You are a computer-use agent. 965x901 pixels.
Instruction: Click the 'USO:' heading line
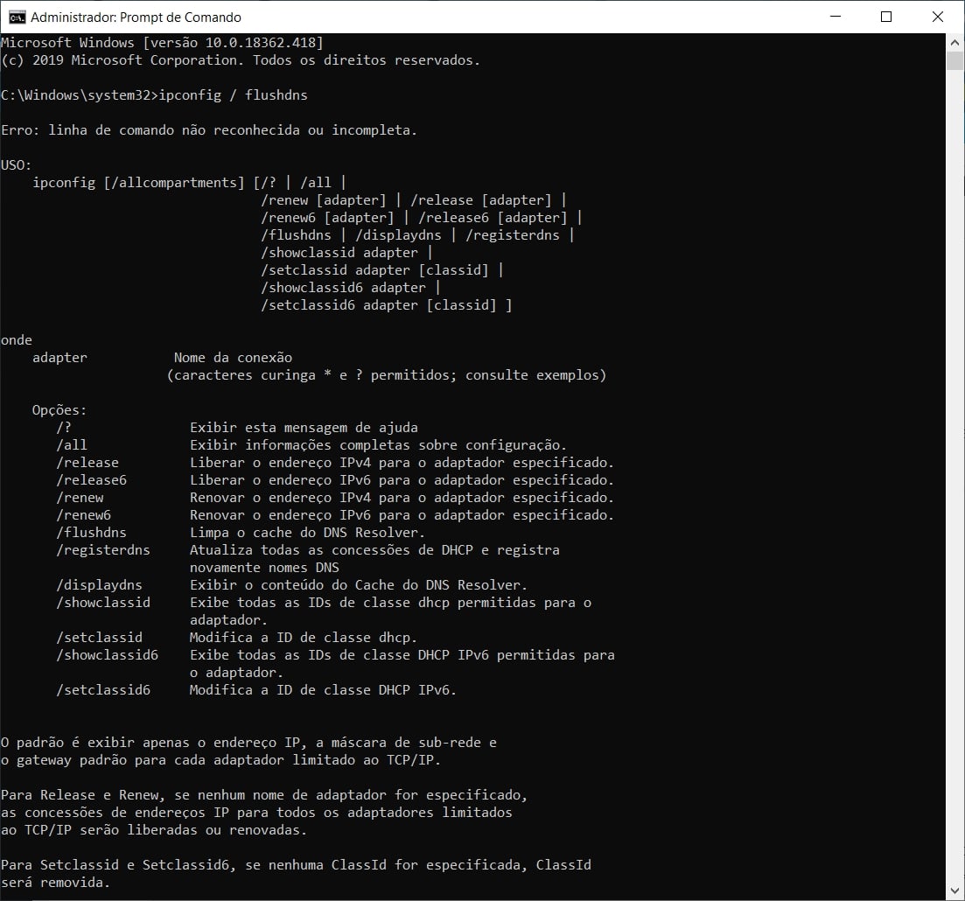(16, 164)
